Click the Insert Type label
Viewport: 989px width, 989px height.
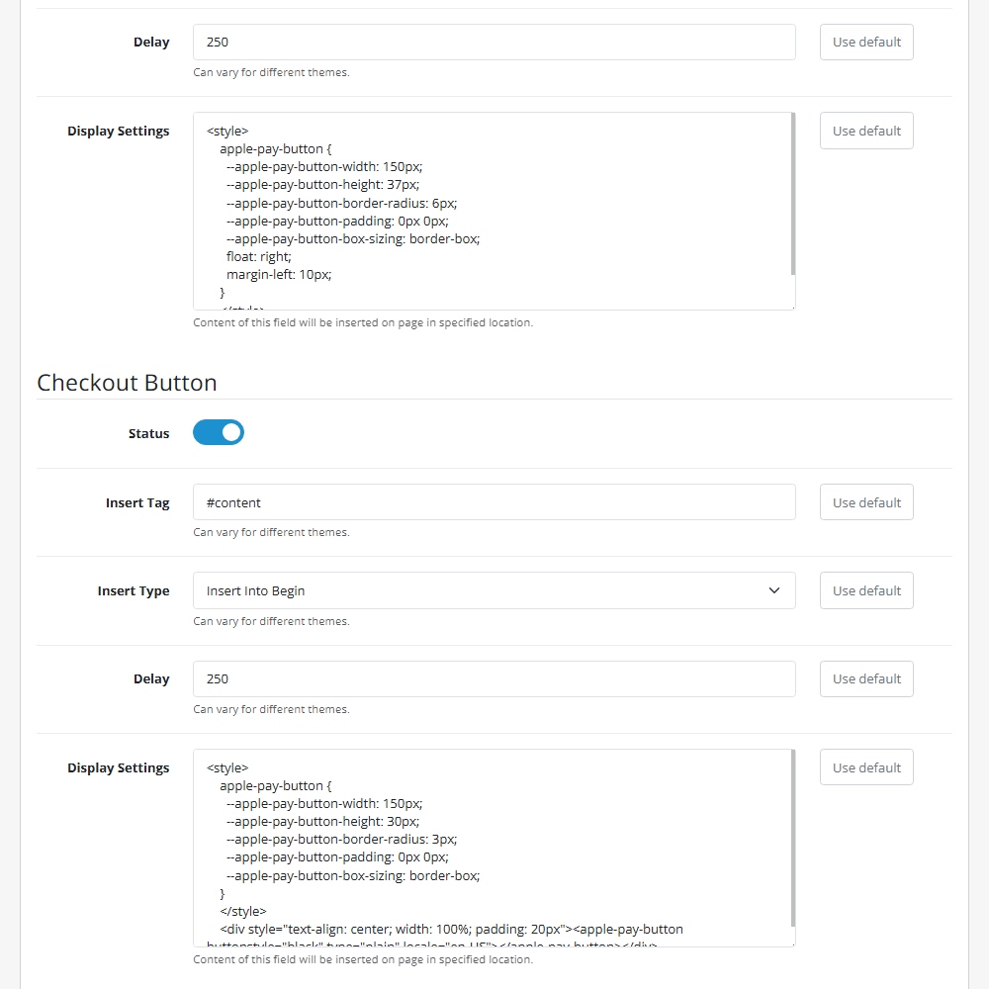tap(134, 591)
